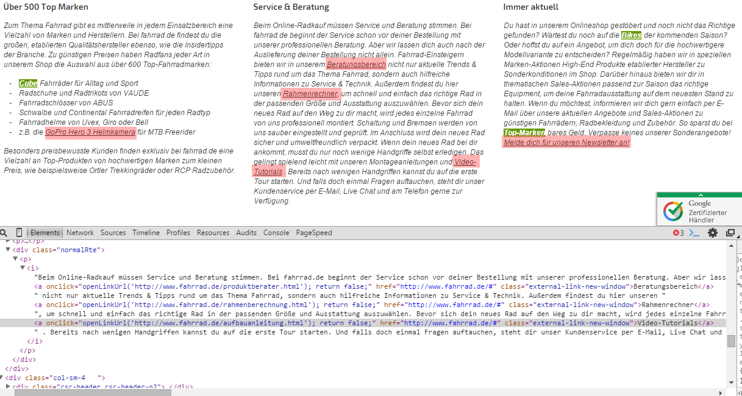Open DevTools settings gear
742x396 pixels.
click(x=712, y=233)
